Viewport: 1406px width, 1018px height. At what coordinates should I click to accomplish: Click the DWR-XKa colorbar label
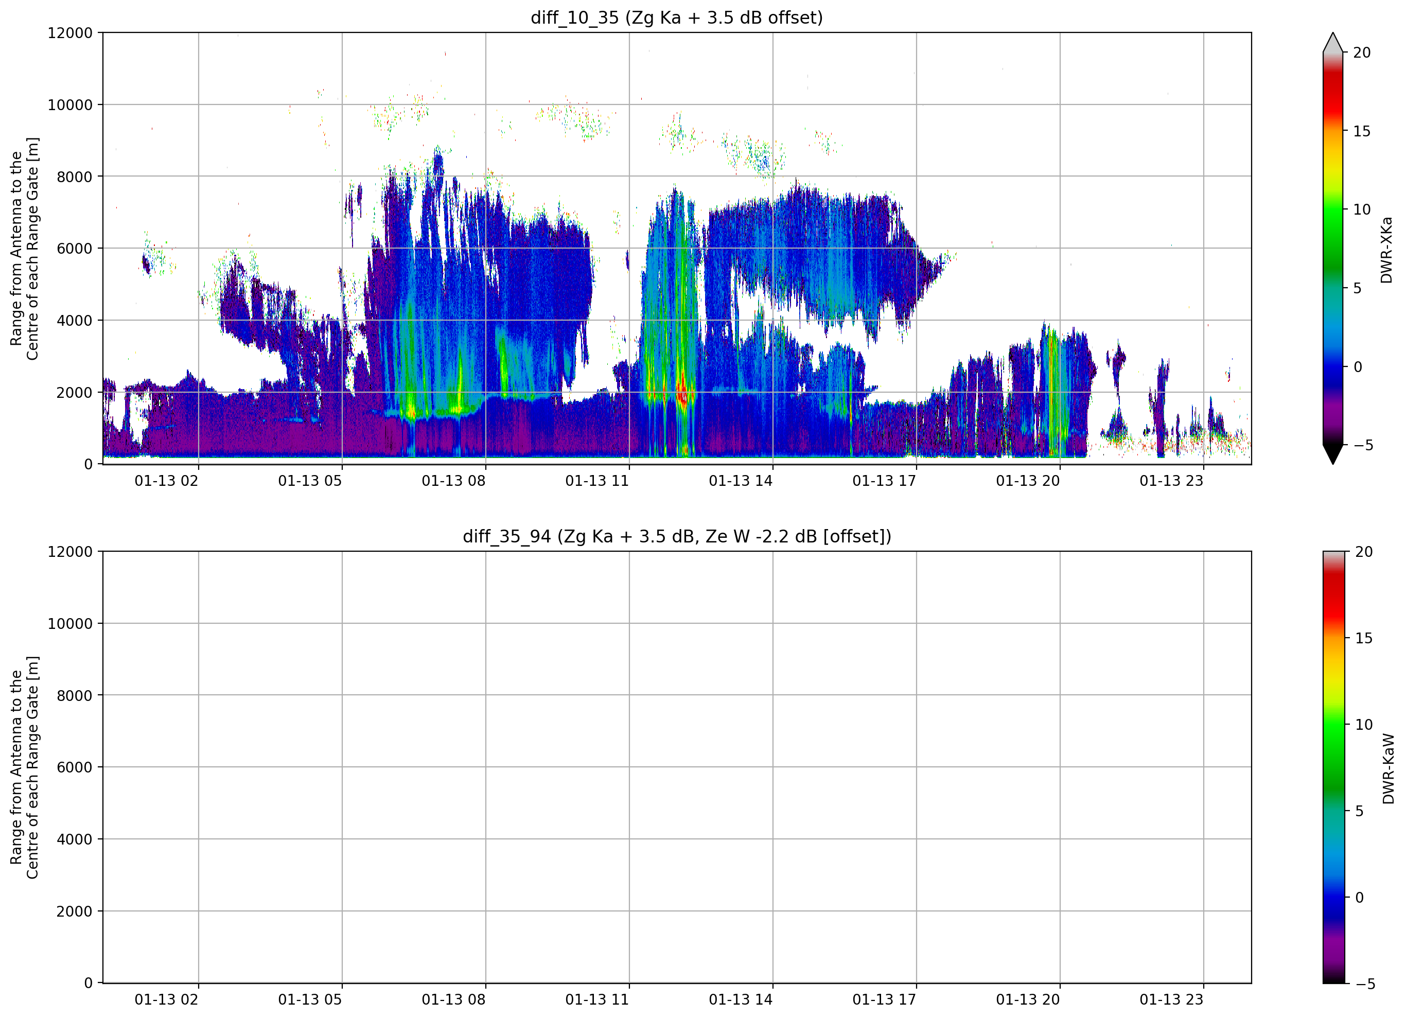click(1387, 250)
